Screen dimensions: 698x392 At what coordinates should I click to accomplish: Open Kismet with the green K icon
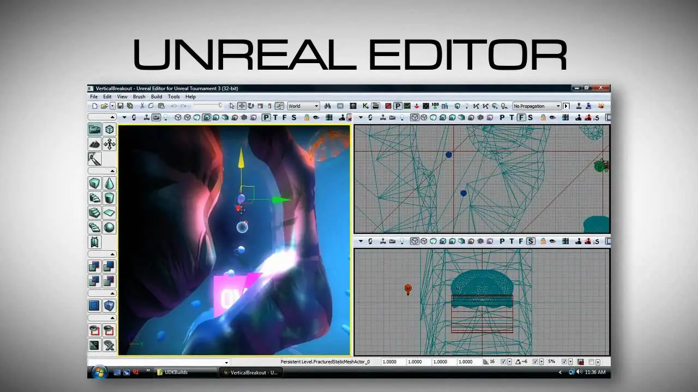coord(365,106)
